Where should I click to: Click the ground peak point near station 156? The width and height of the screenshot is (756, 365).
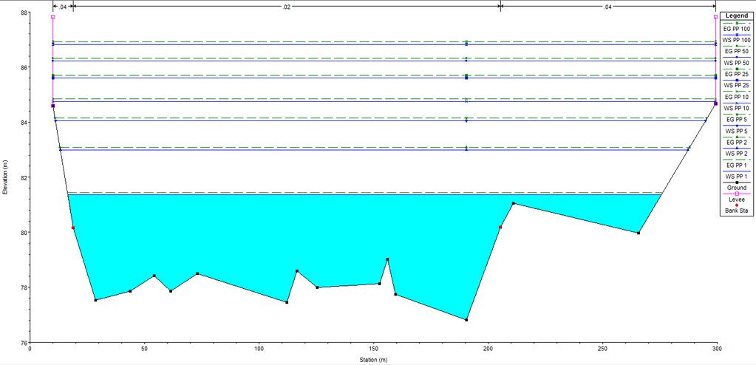coord(387,259)
